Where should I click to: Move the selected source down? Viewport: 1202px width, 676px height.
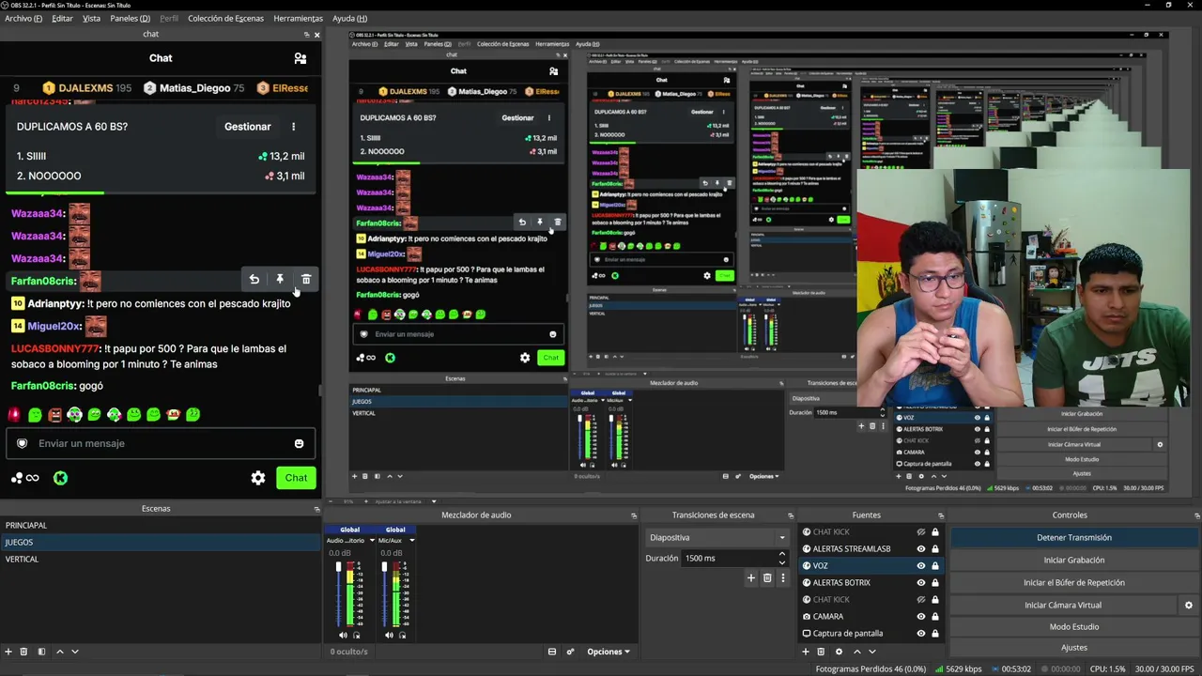click(x=872, y=652)
